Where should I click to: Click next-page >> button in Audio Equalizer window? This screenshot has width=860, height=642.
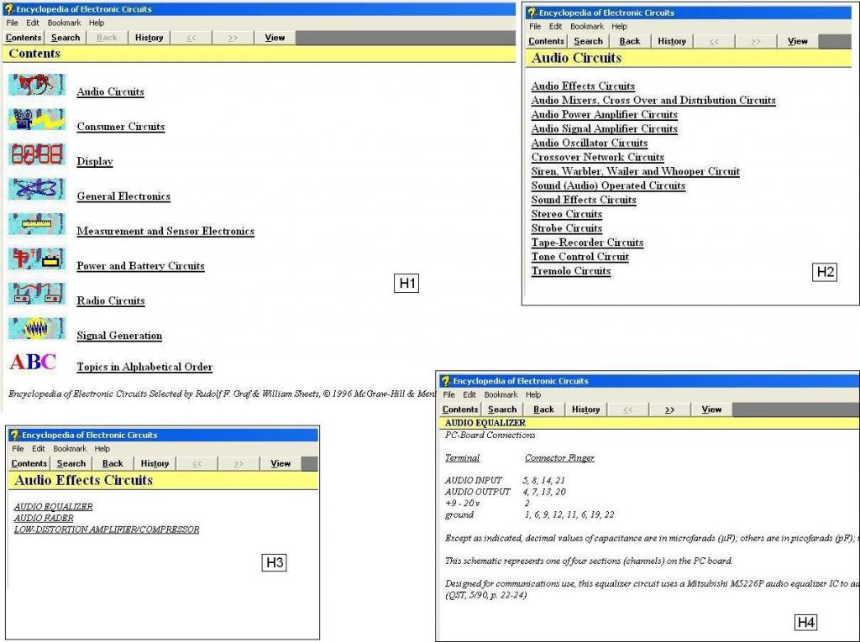[x=669, y=409]
